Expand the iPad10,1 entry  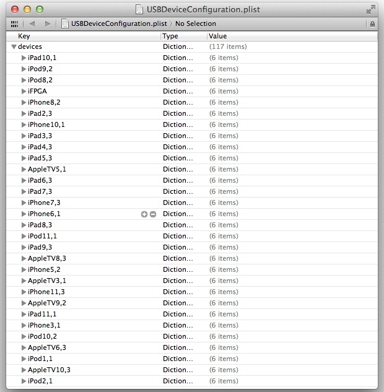[24, 58]
